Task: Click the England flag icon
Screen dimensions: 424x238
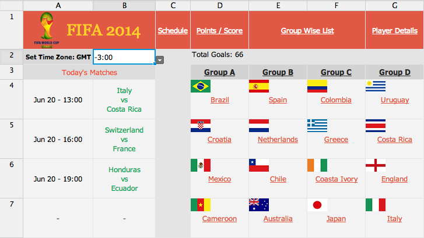Action: (x=376, y=165)
